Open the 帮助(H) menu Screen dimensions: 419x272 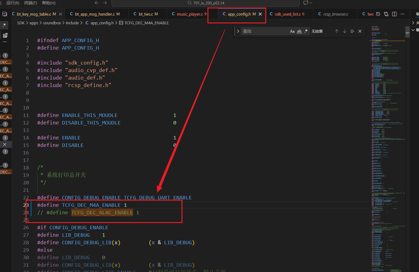pos(48,3)
